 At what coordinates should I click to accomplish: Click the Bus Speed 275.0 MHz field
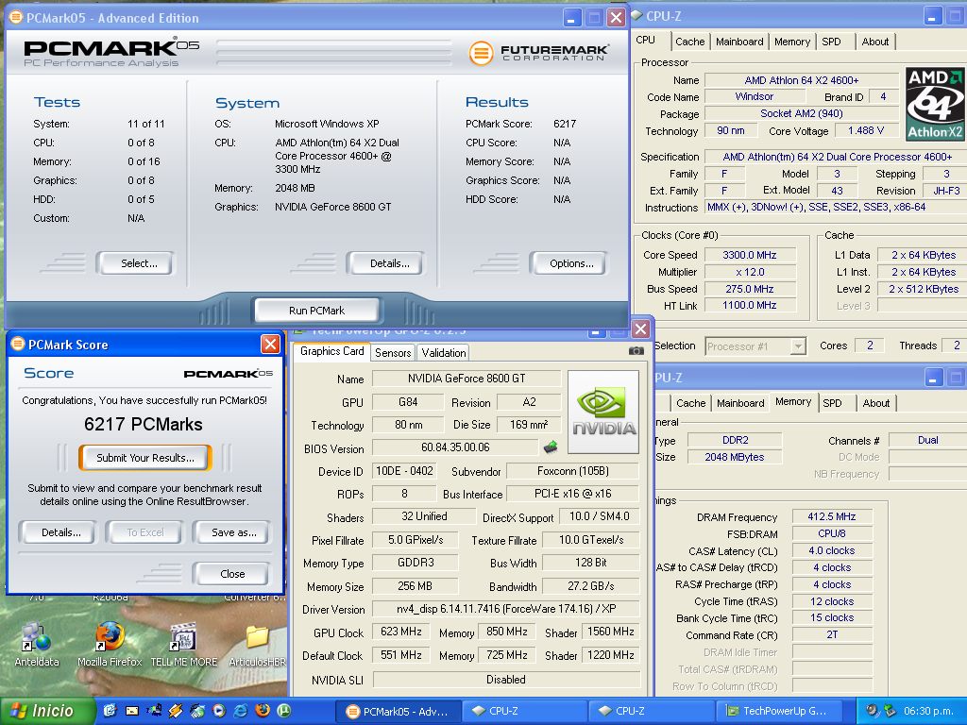click(x=750, y=289)
